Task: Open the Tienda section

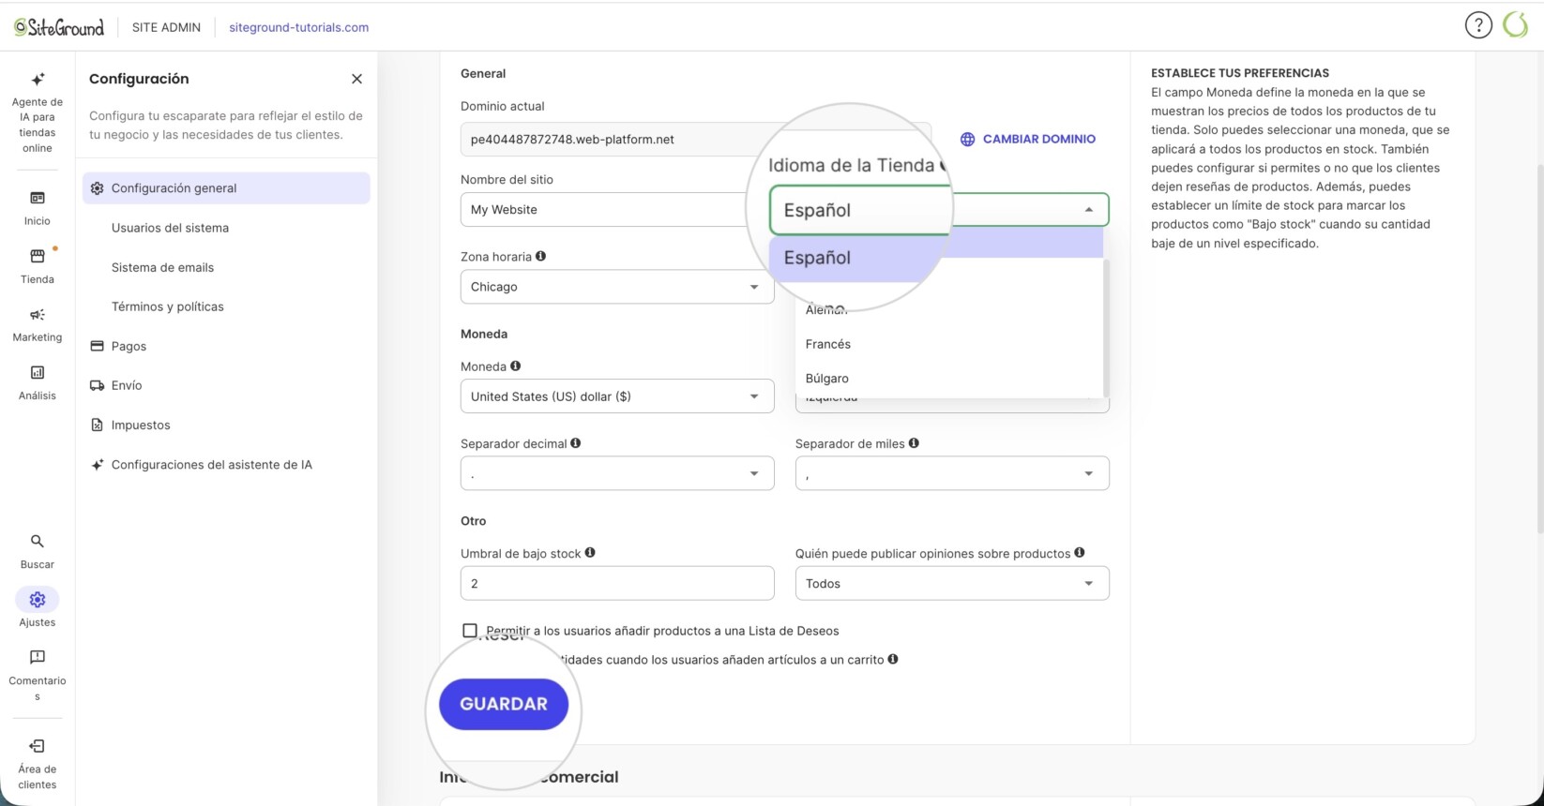Action: click(38, 266)
